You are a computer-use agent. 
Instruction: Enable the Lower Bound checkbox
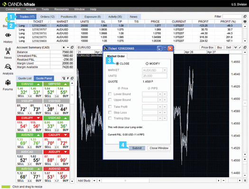[x=110, y=94]
